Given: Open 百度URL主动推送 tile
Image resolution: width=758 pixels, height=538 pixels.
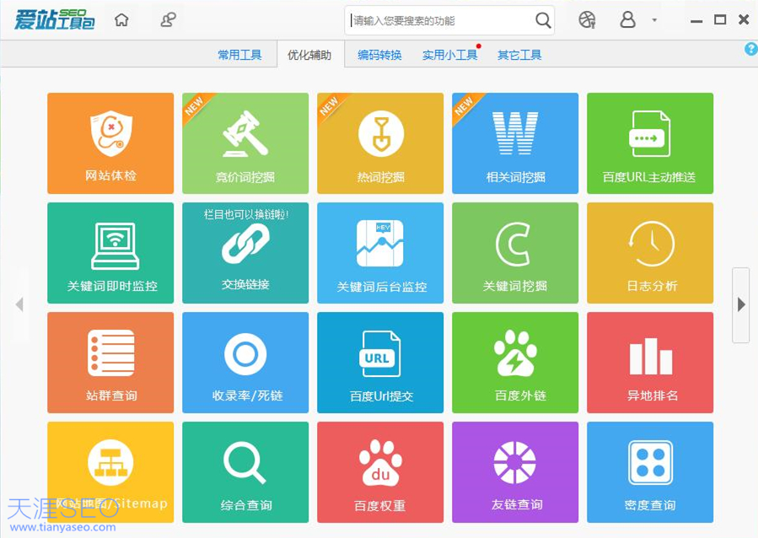Looking at the screenshot, I should [x=649, y=143].
